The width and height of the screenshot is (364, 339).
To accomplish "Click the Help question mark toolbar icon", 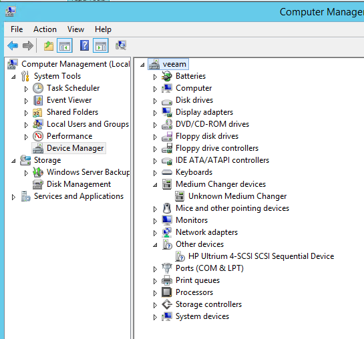I will pyautogui.click(x=84, y=45).
